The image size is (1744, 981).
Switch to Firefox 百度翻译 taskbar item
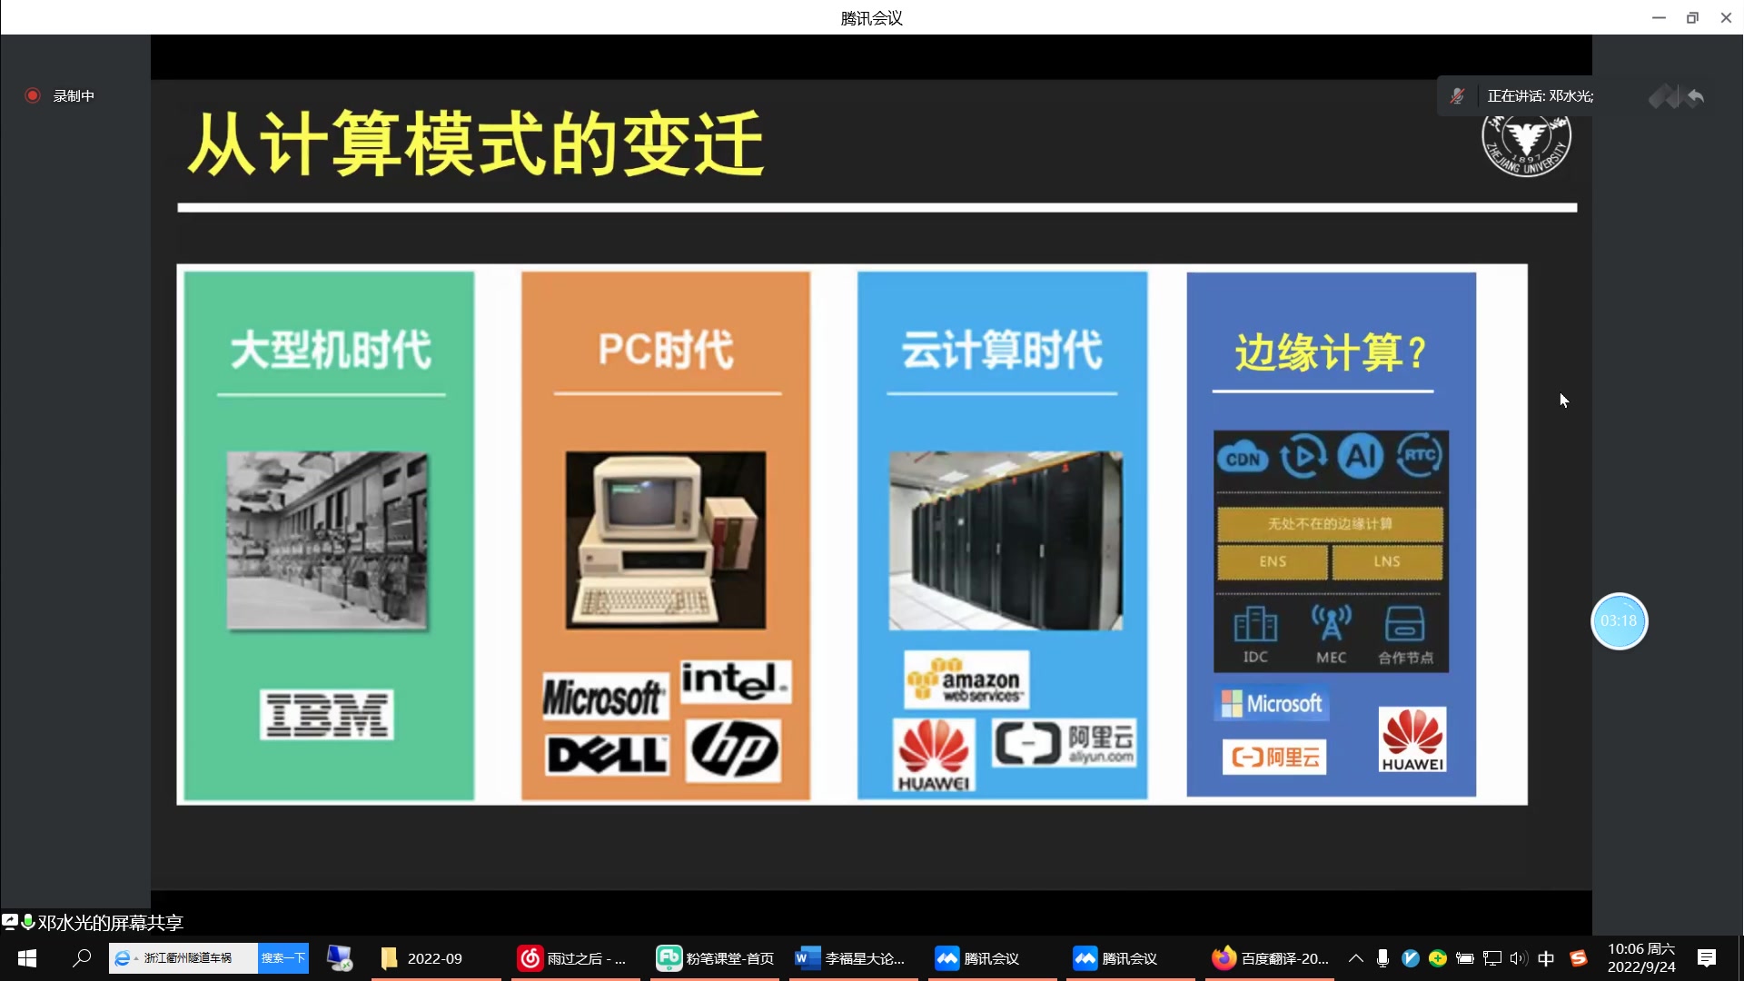[x=1270, y=958]
